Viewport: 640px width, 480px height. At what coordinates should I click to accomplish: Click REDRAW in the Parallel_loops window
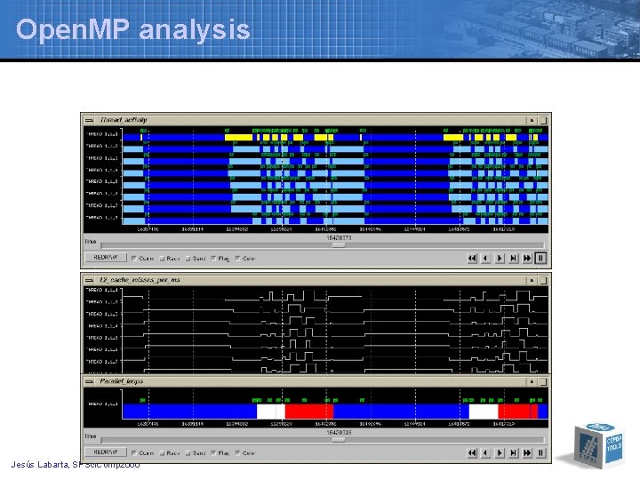(106, 452)
